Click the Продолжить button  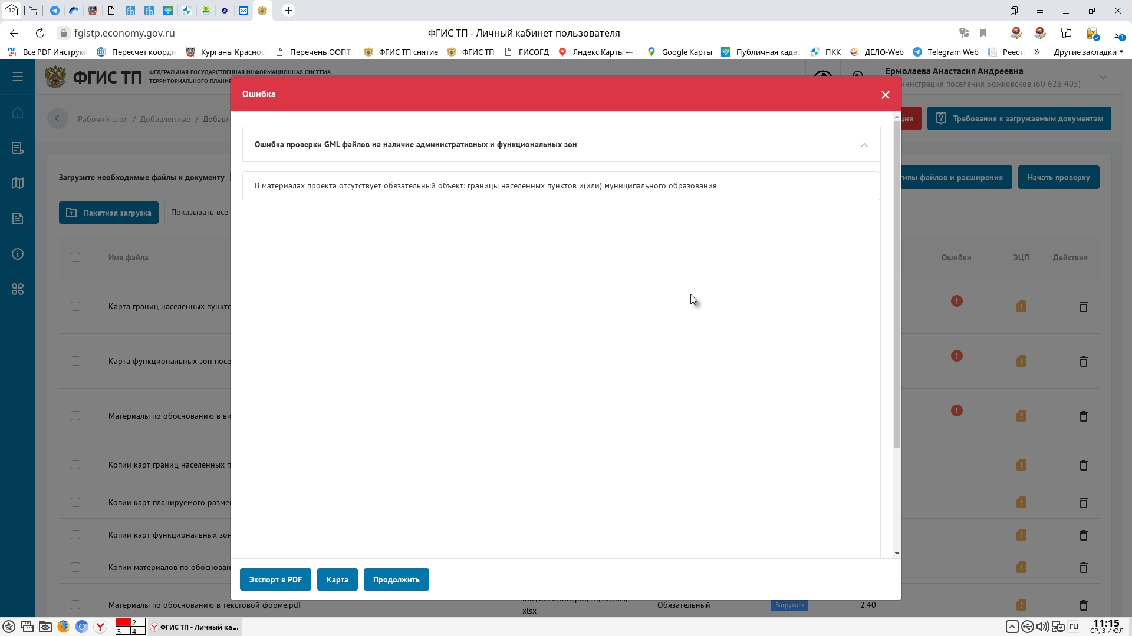(396, 579)
